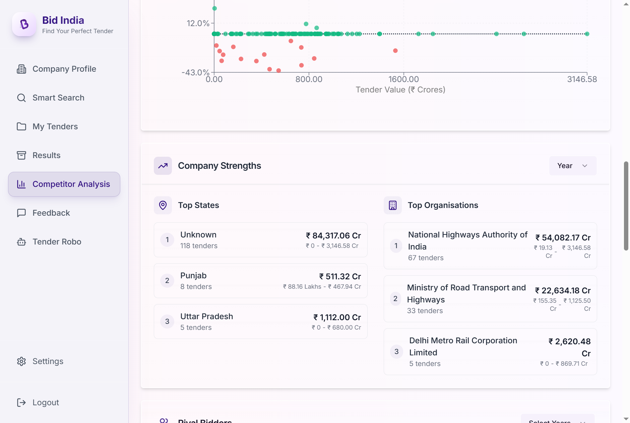Click the Feedback speech bubble icon
The height and width of the screenshot is (423, 630).
pos(21,213)
